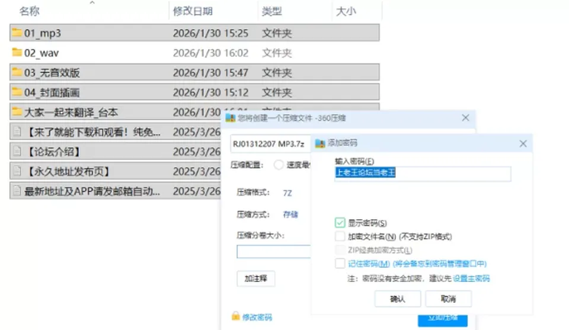The image size is (569, 330).
Task: Open the 压缩格式 7Z dropdown
Action: tap(287, 193)
